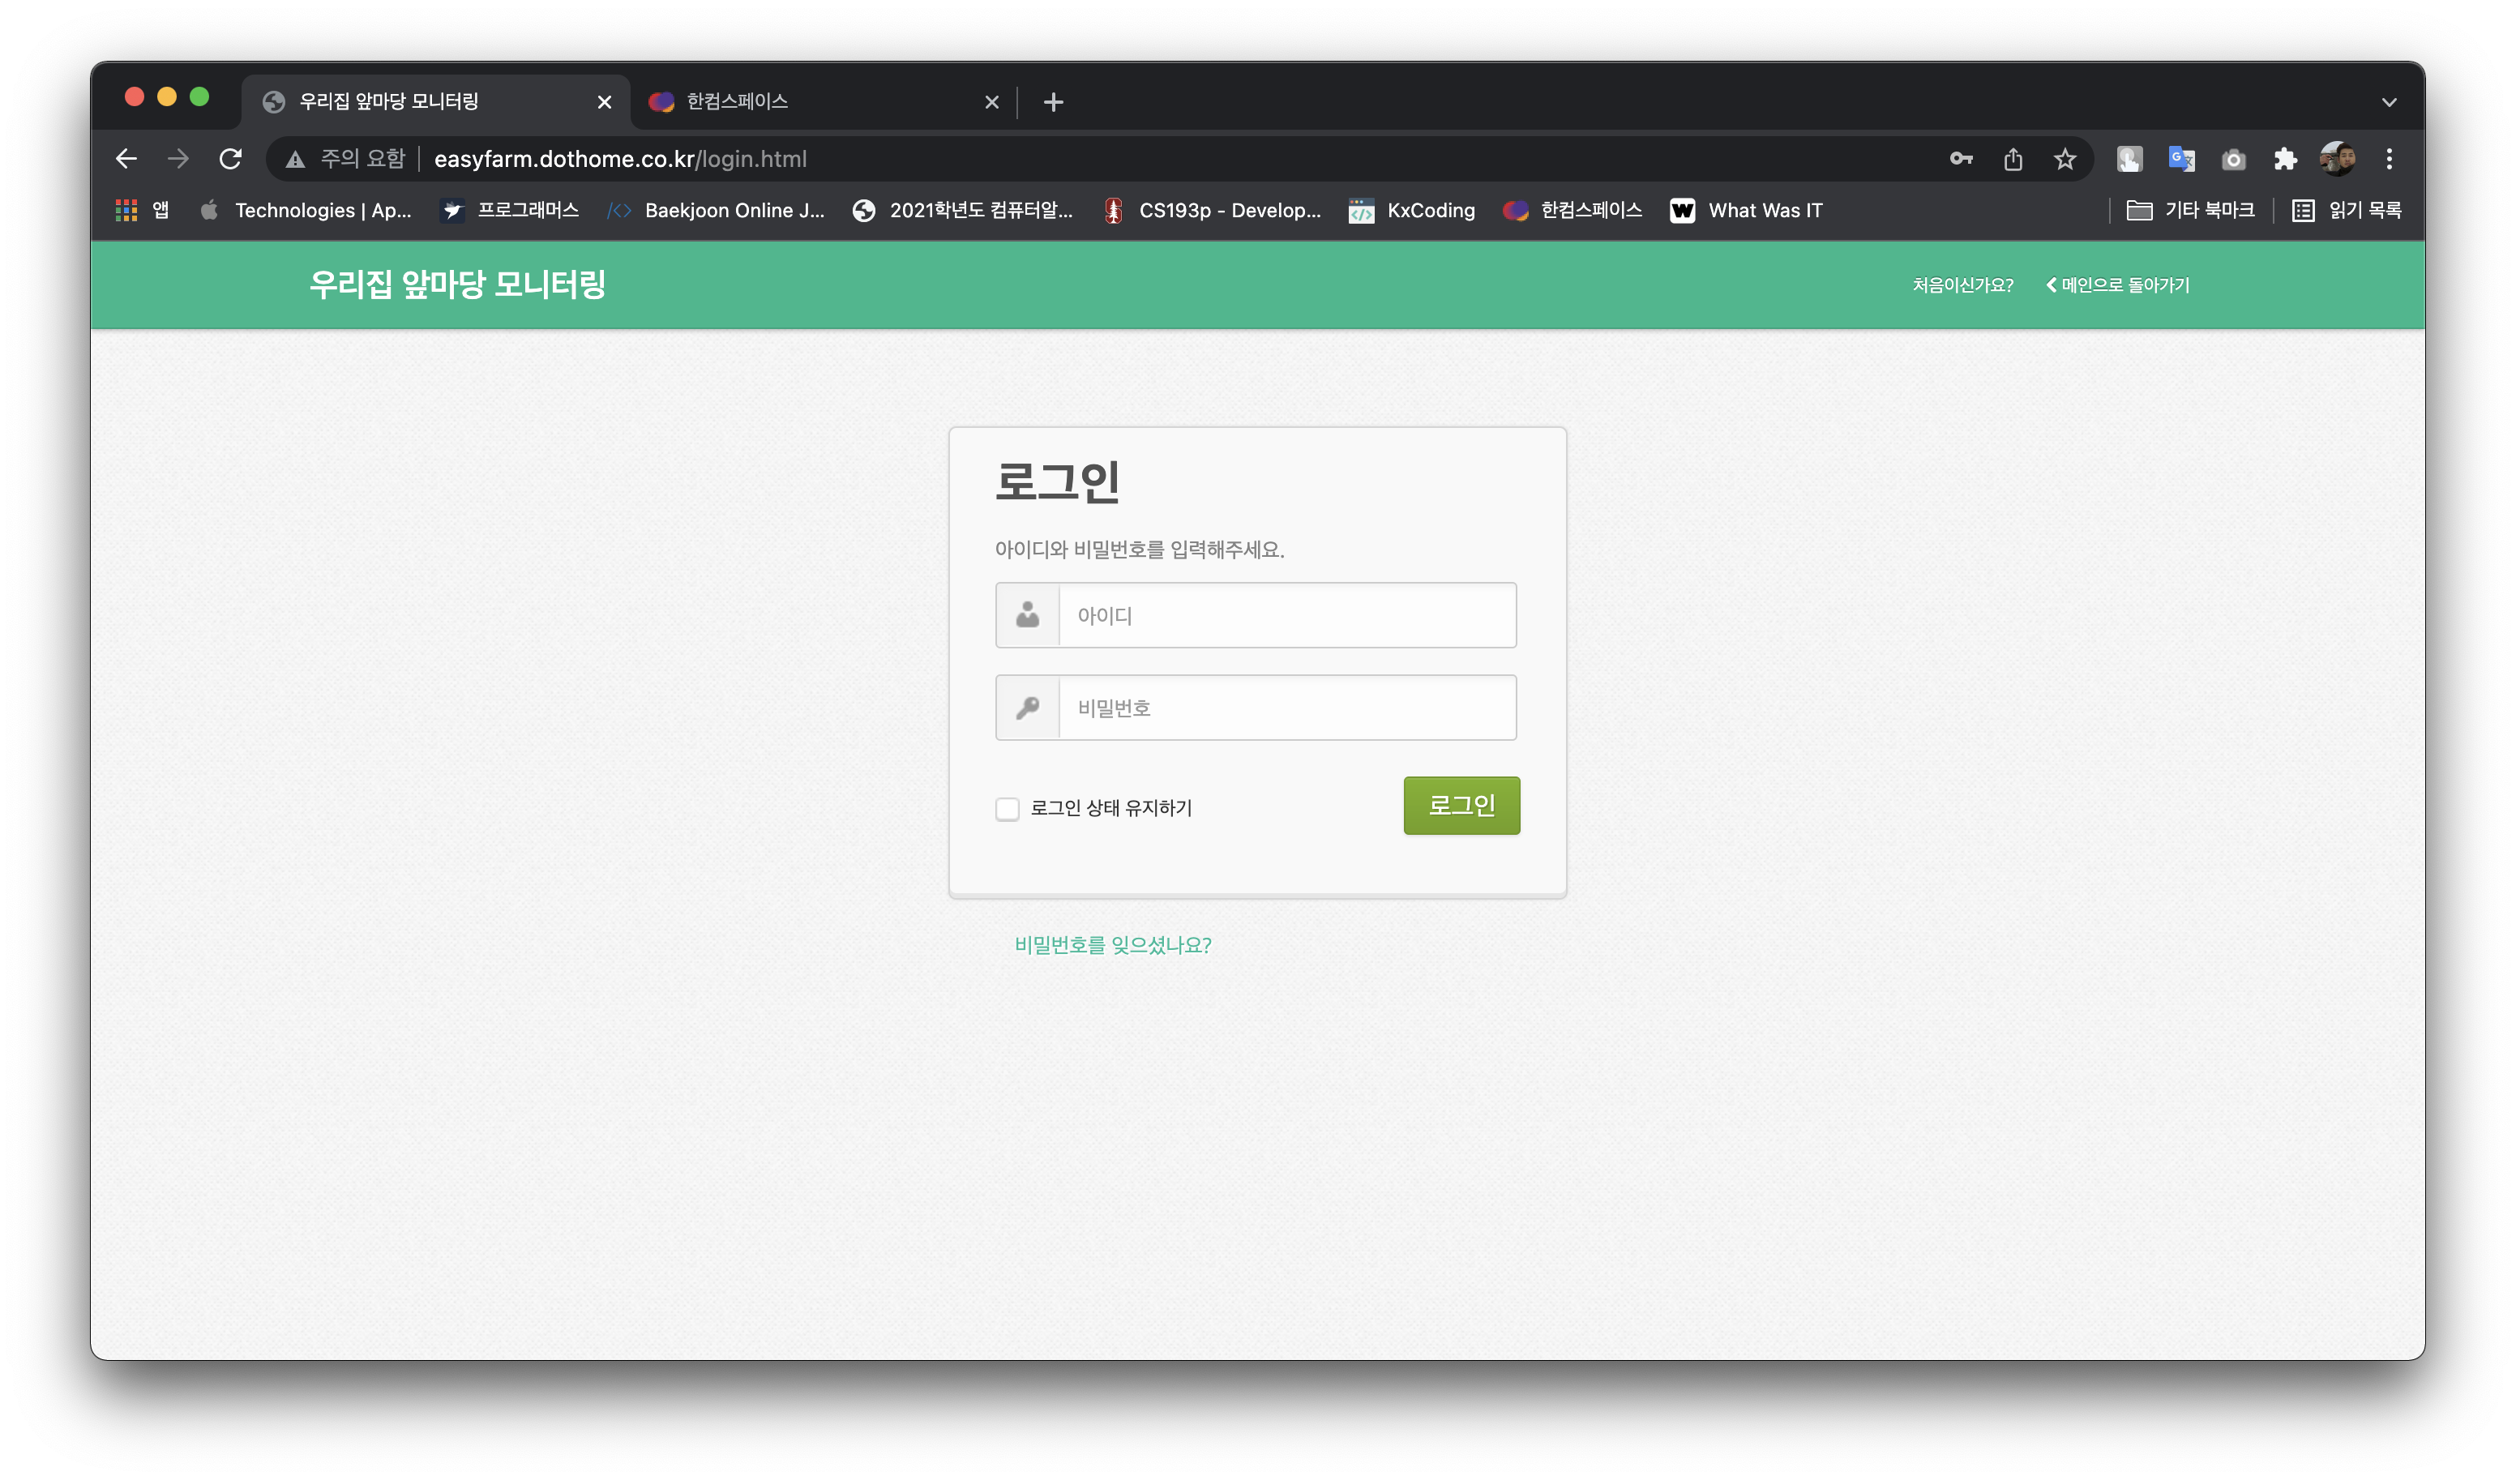Viewport: 2516px width, 1480px height.
Task: Reload the current page
Action: click(x=231, y=159)
